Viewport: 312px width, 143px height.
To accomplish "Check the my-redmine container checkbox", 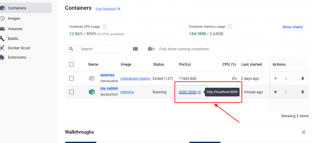I will 71,92.
